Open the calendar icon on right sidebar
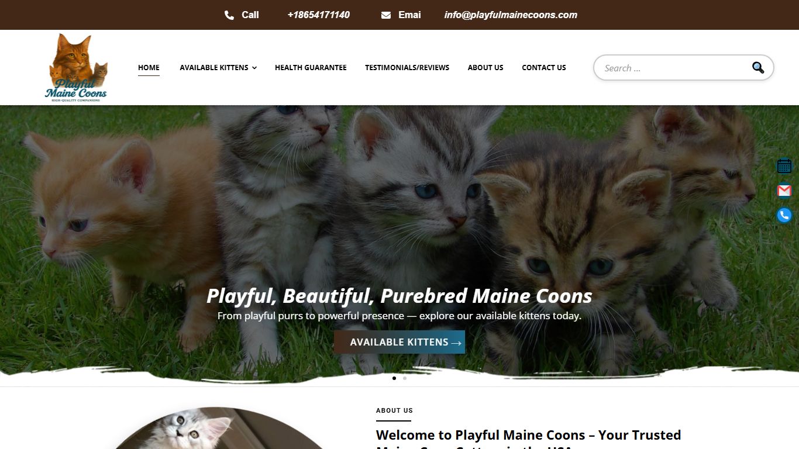Image resolution: width=799 pixels, height=449 pixels. (784, 166)
